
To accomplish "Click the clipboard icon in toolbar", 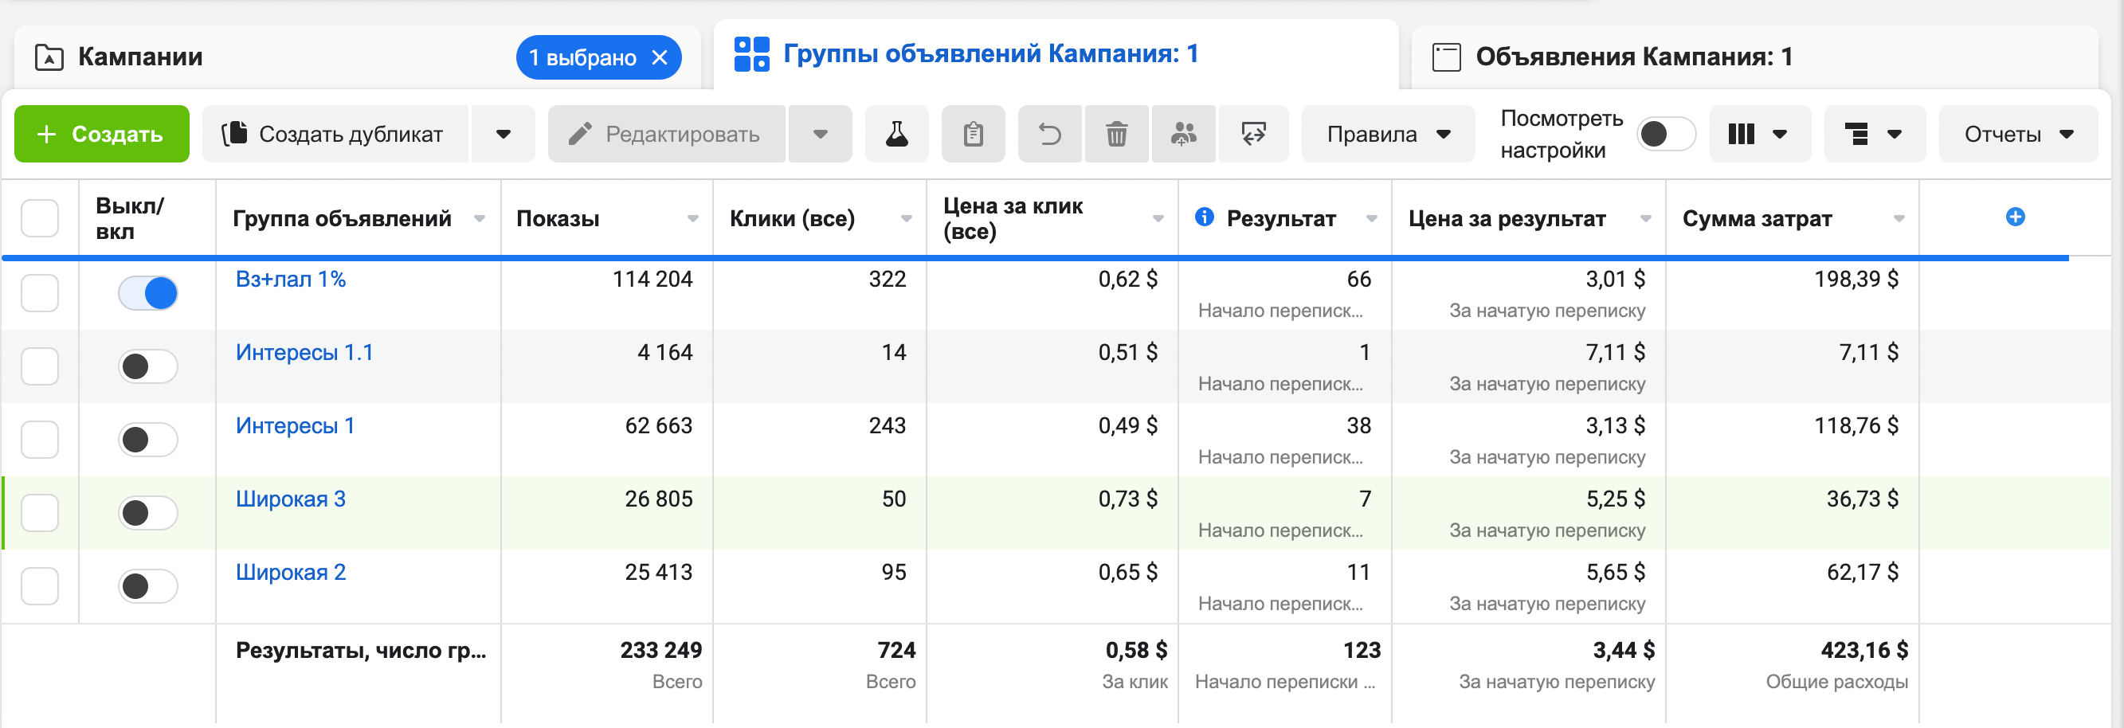I will click(973, 134).
